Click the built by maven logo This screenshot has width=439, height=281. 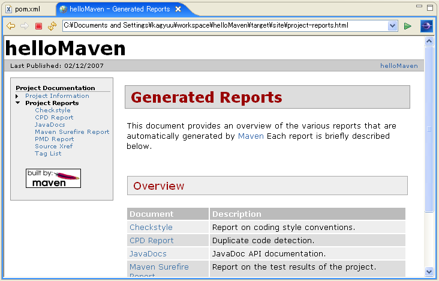[53, 178]
